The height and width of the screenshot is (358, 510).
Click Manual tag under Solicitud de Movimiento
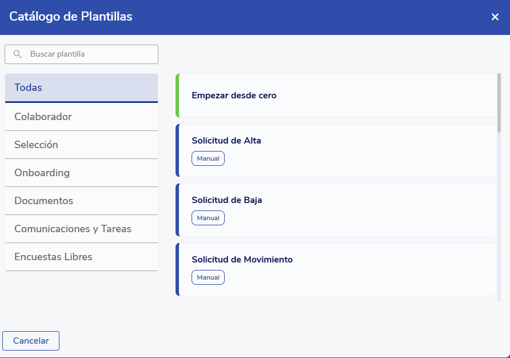208,277
